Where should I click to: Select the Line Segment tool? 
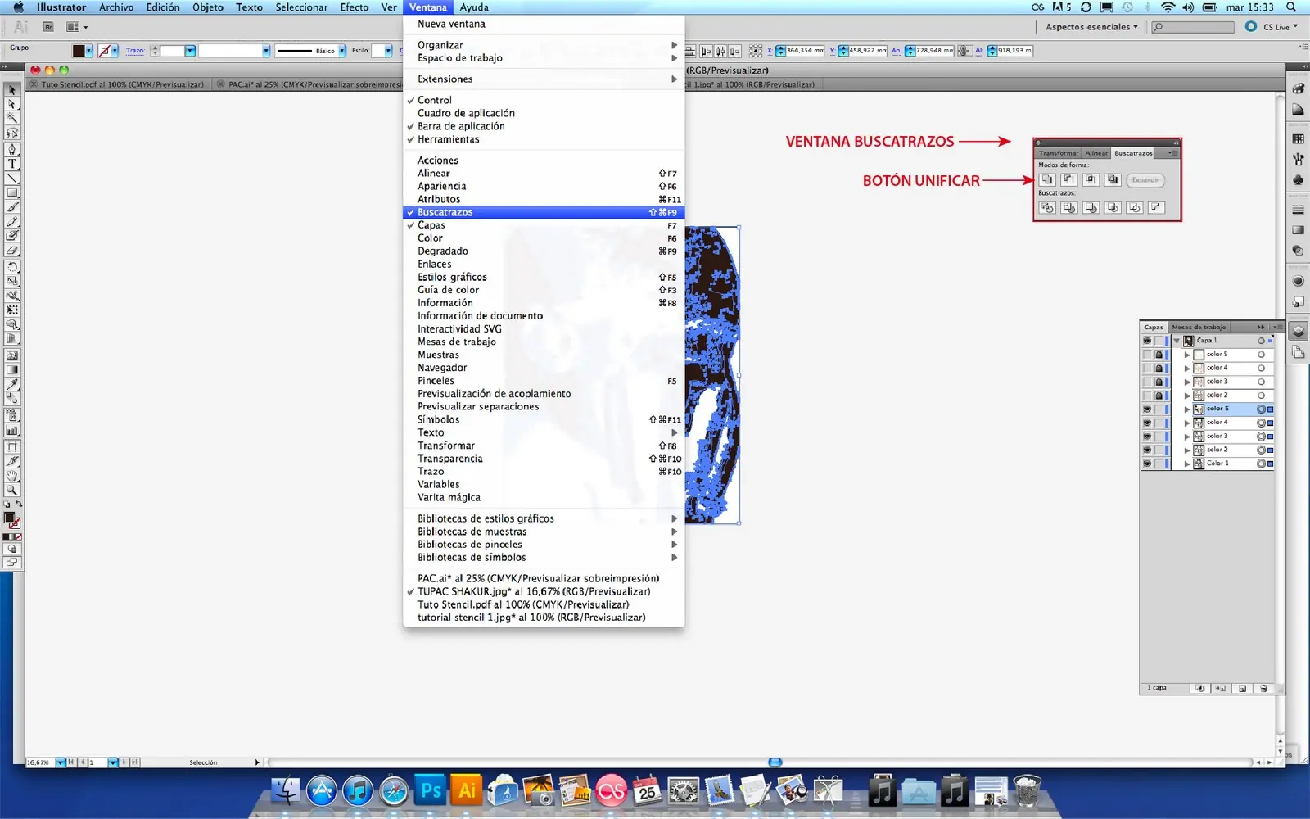point(12,178)
